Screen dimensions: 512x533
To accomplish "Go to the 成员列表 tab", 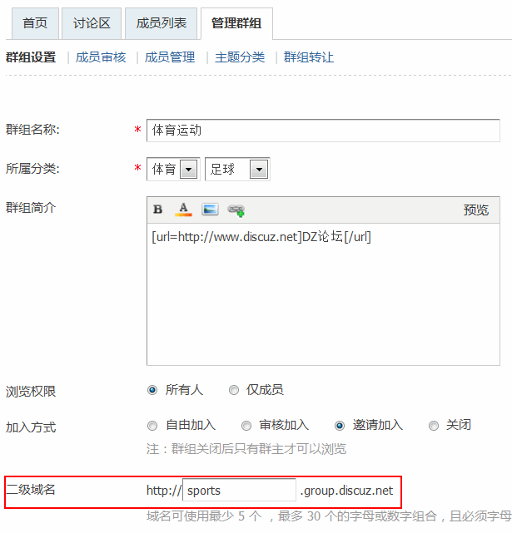I will (162, 23).
